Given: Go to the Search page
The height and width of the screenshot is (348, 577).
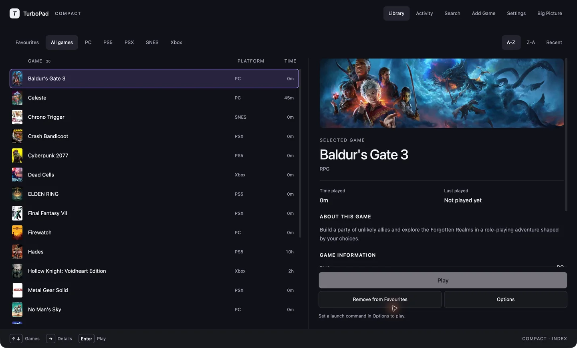Looking at the screenshot, I should pos(452,13).
